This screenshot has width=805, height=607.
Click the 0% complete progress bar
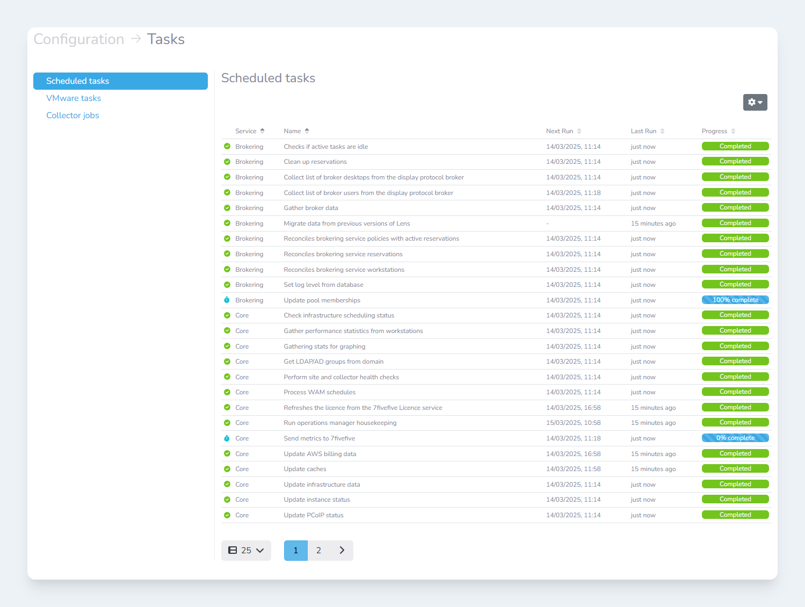click(735, 438)
